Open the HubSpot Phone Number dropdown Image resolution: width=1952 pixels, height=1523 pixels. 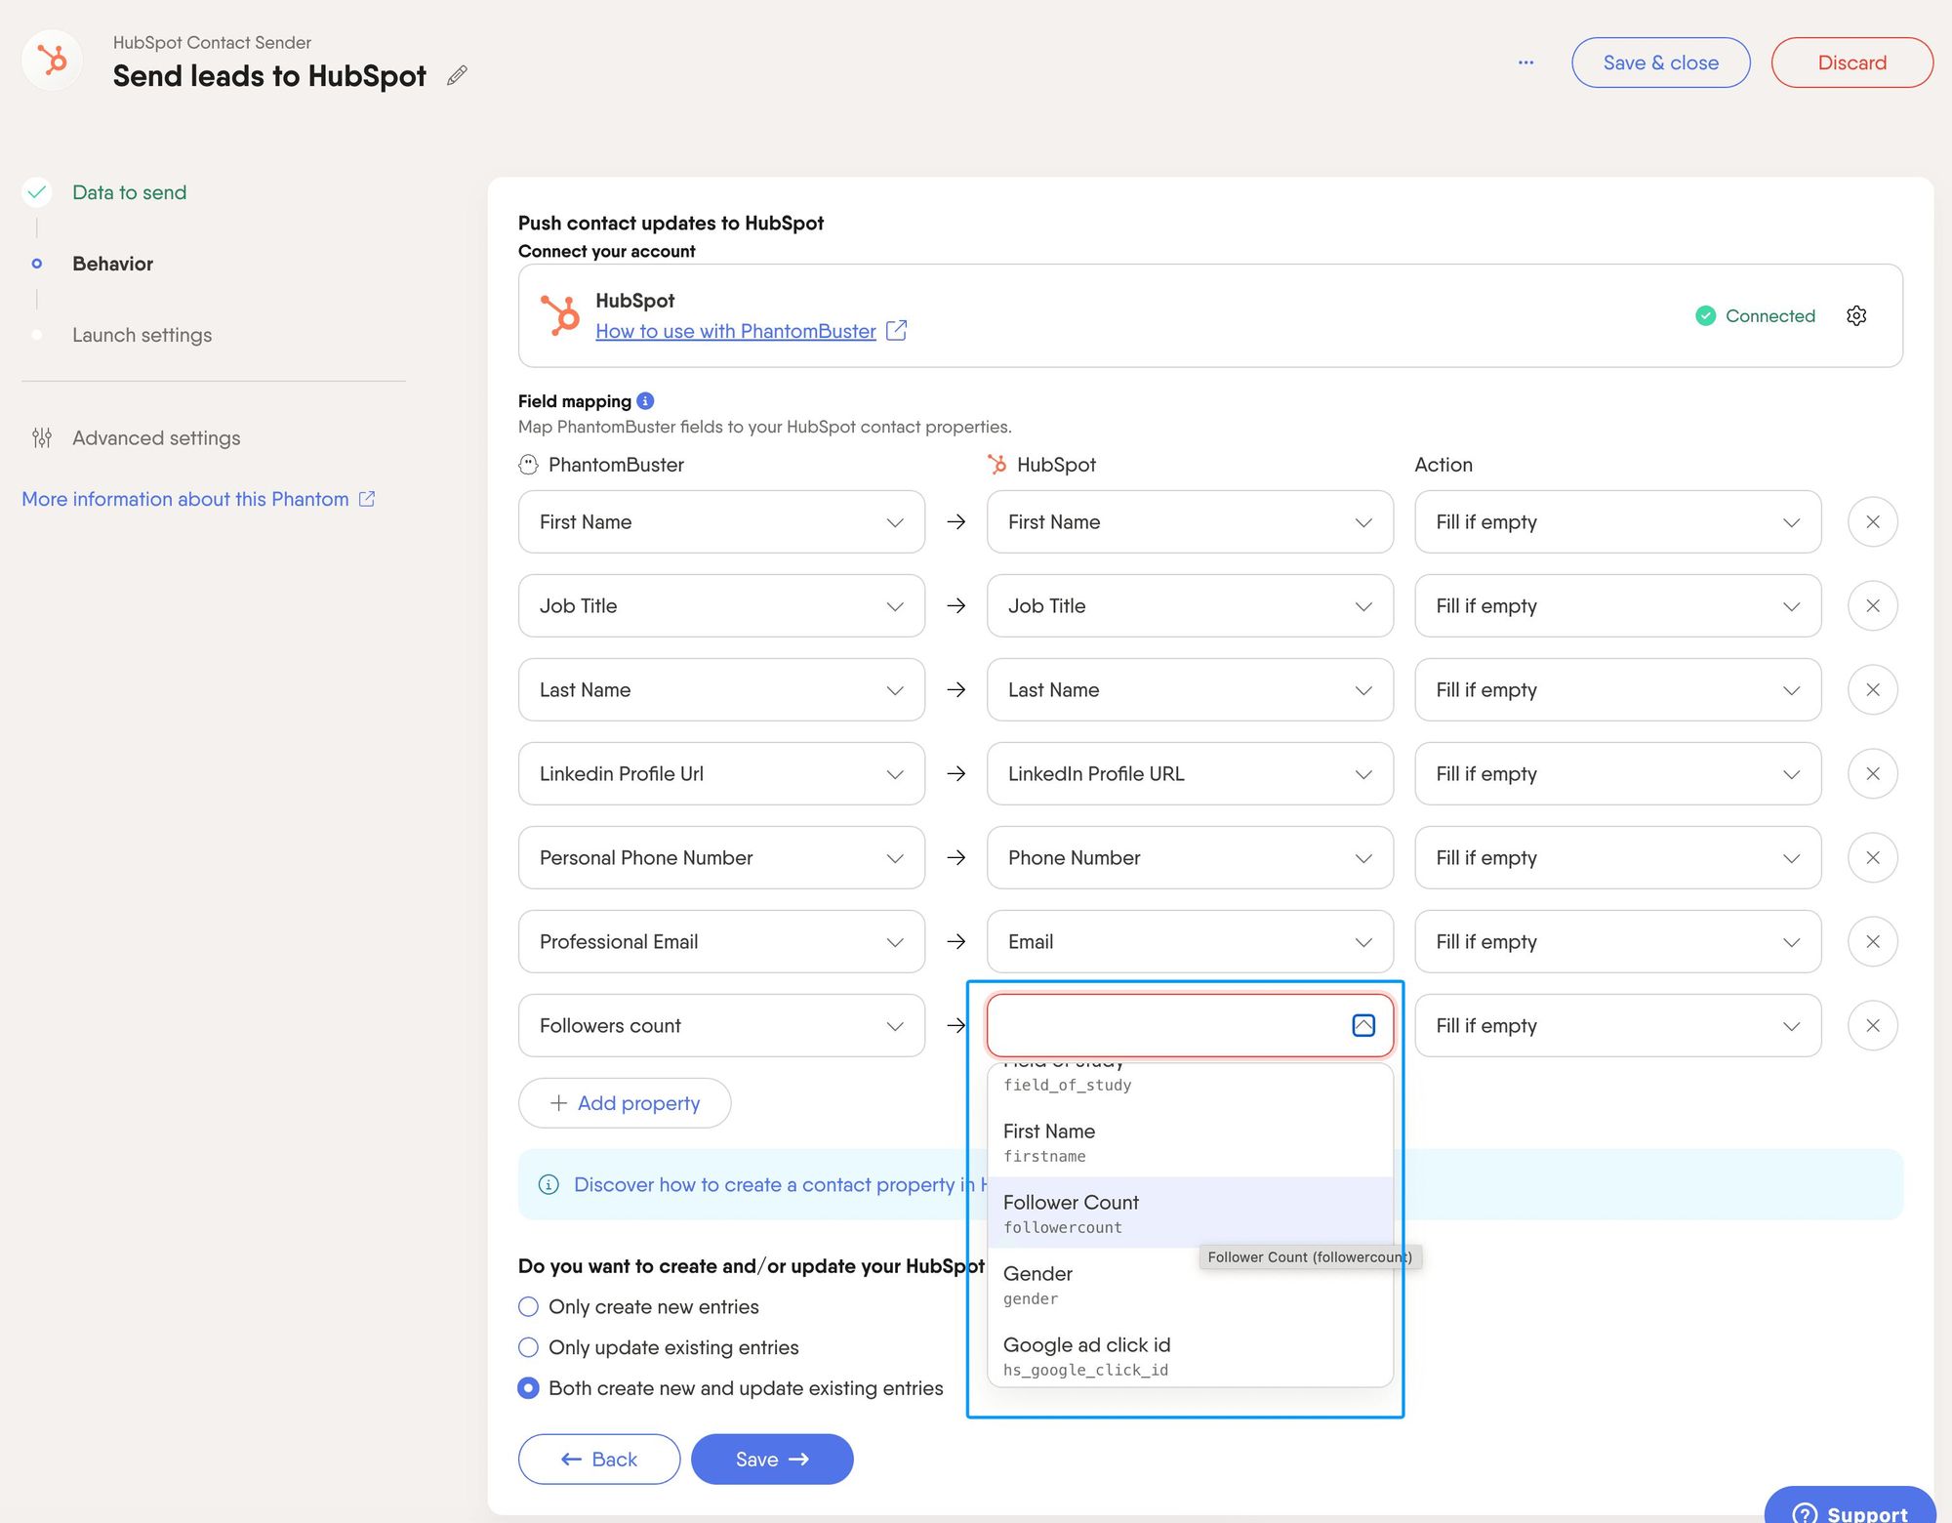tap(1190, 858)
